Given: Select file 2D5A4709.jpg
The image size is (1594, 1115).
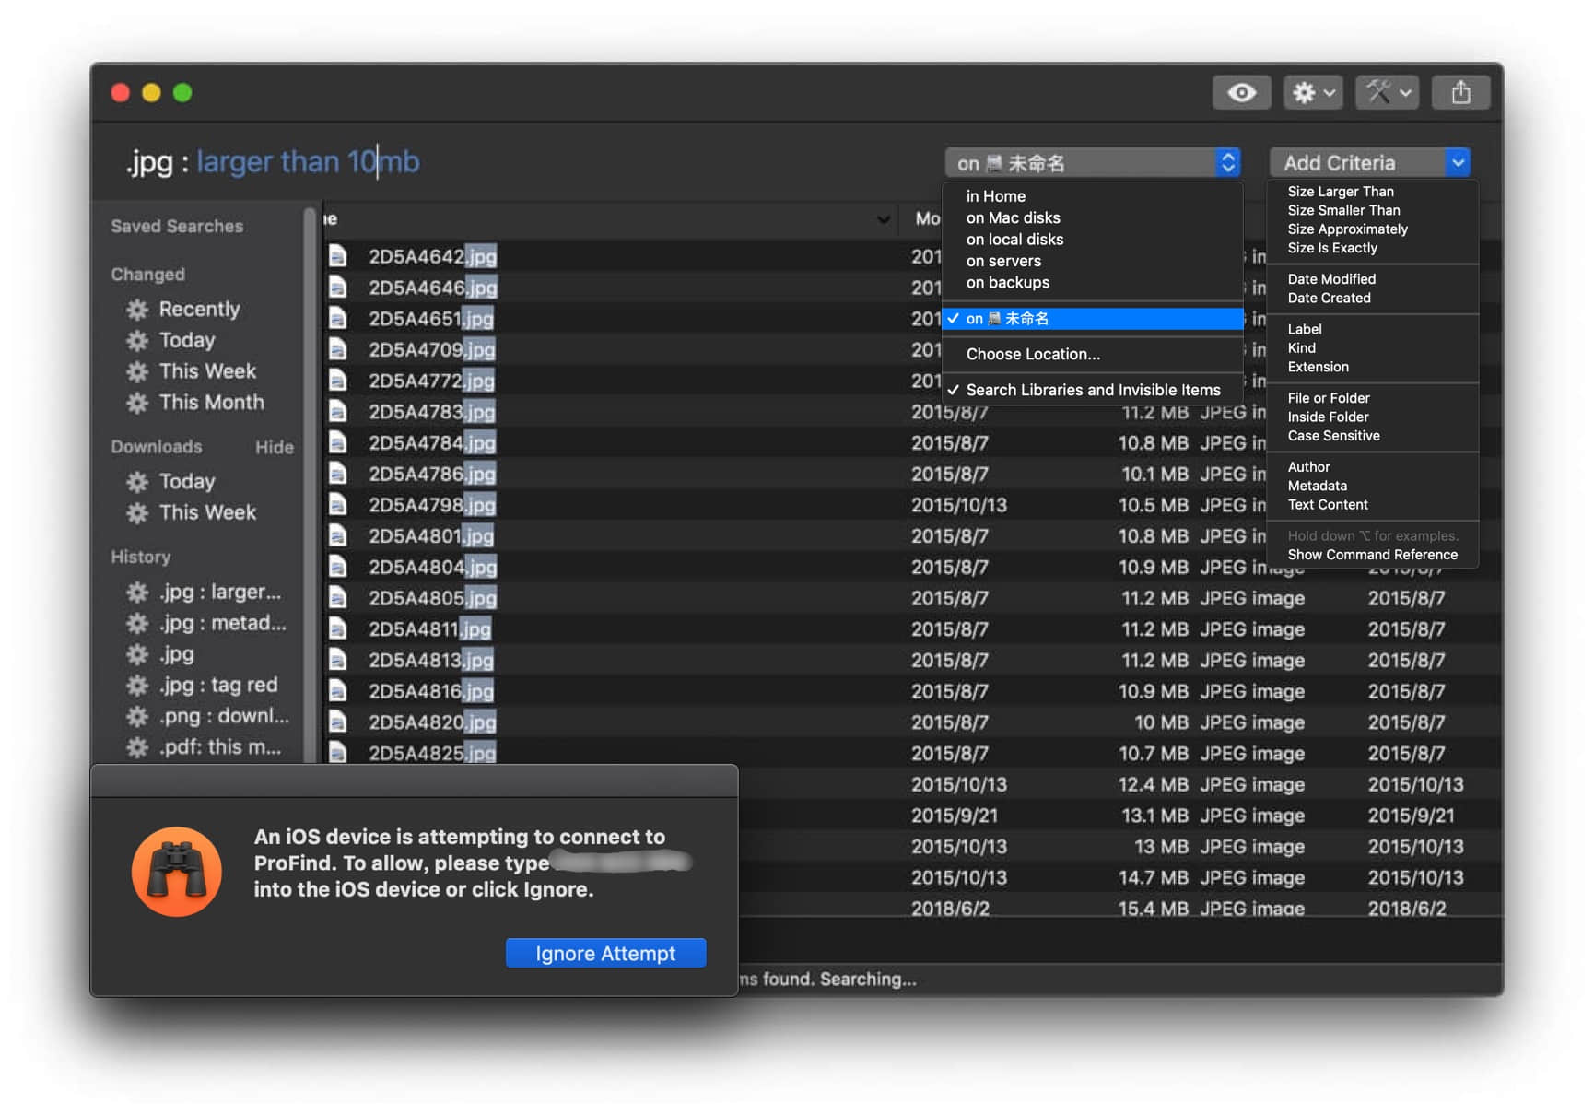Looking at the screenshot, I should 432,349.
